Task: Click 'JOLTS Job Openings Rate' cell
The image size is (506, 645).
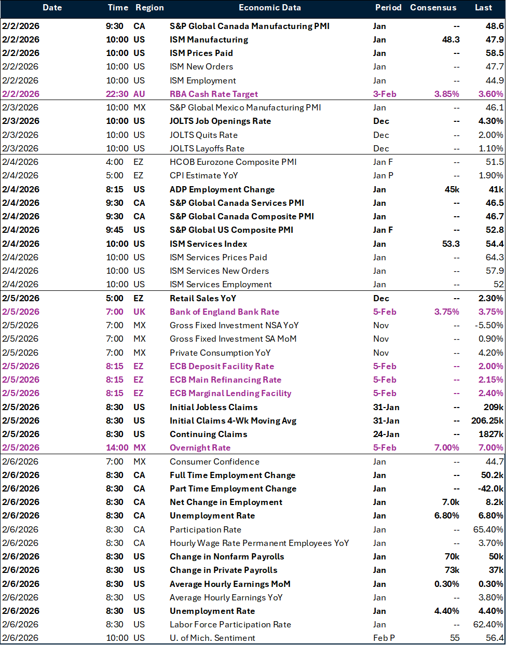Action: tap(221, 121)
